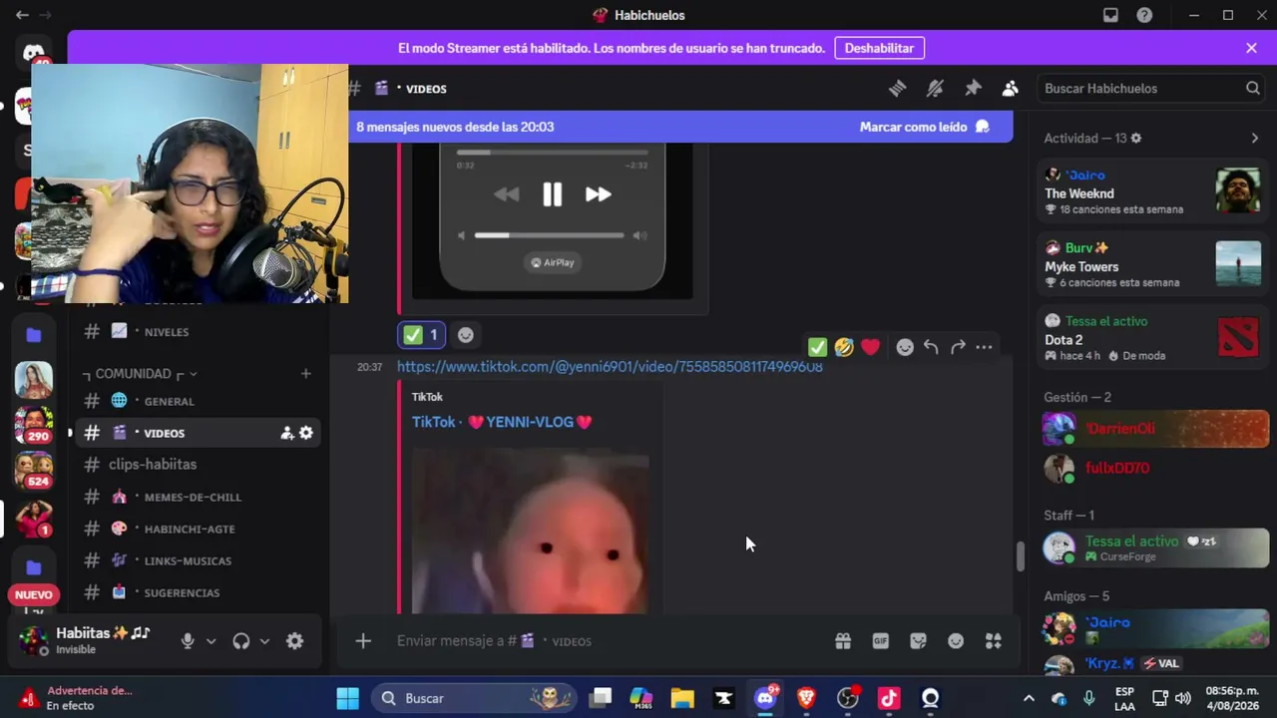Pause the audio in the embedded player
Image resolution: width=1277 pixels, height=718 pixels.
click(x=552, y=194)
